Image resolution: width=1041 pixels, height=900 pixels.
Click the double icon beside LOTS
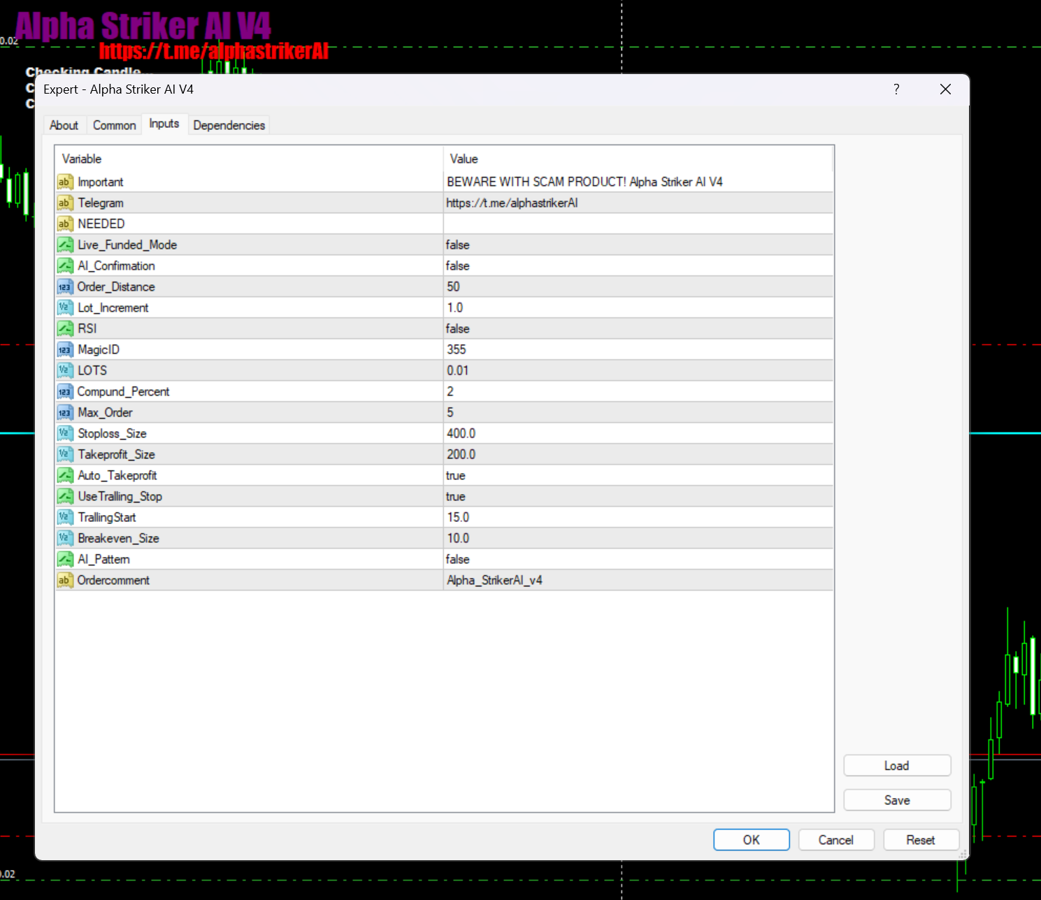coord(65,370)
